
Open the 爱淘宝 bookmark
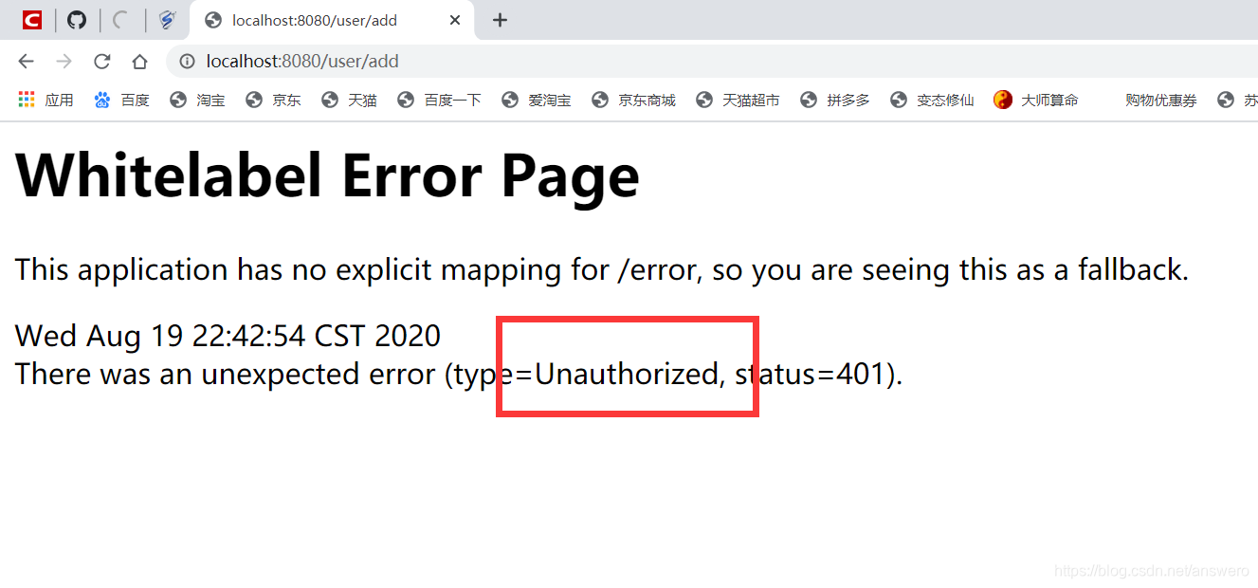click(x=537, y=100)
